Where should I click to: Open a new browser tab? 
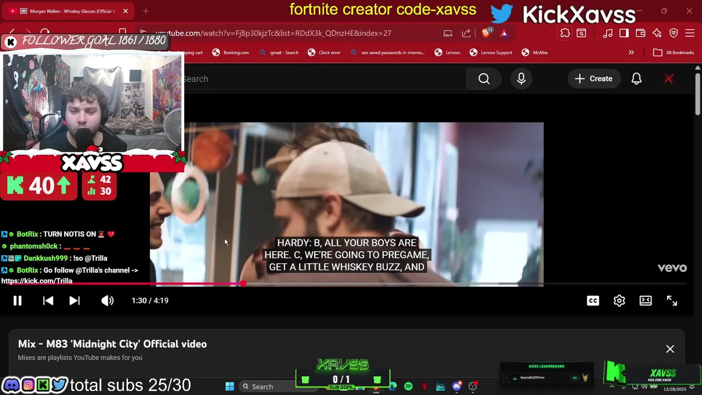click(x=146, y=11)
